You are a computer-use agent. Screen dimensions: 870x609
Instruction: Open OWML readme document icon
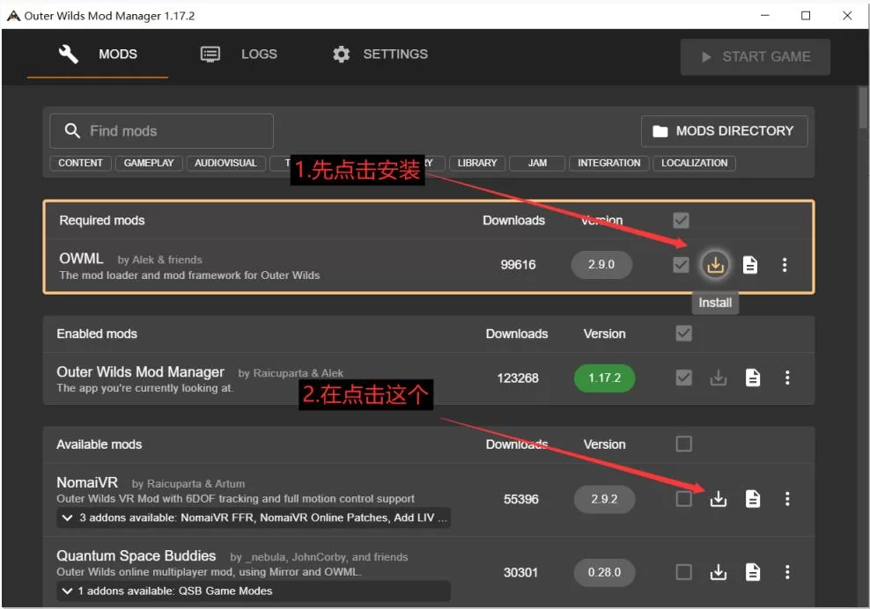(x=750, y=265)
